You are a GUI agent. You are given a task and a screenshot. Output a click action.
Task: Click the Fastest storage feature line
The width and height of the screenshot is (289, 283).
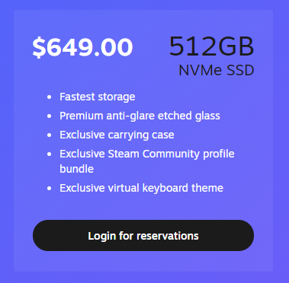click(x=98, y=97)
